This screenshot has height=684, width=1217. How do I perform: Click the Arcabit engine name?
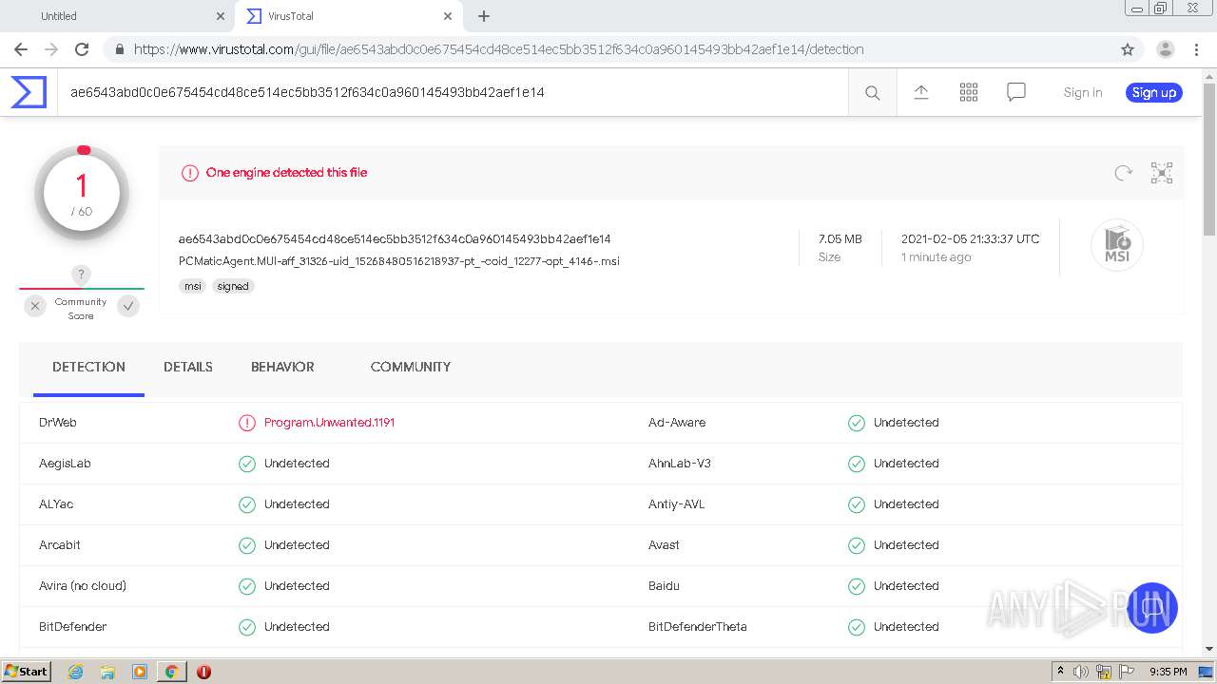(x=60, y=545)
